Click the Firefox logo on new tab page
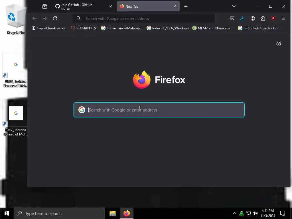Viewport: 292px width, 219px height. click(x=159, y=80)
